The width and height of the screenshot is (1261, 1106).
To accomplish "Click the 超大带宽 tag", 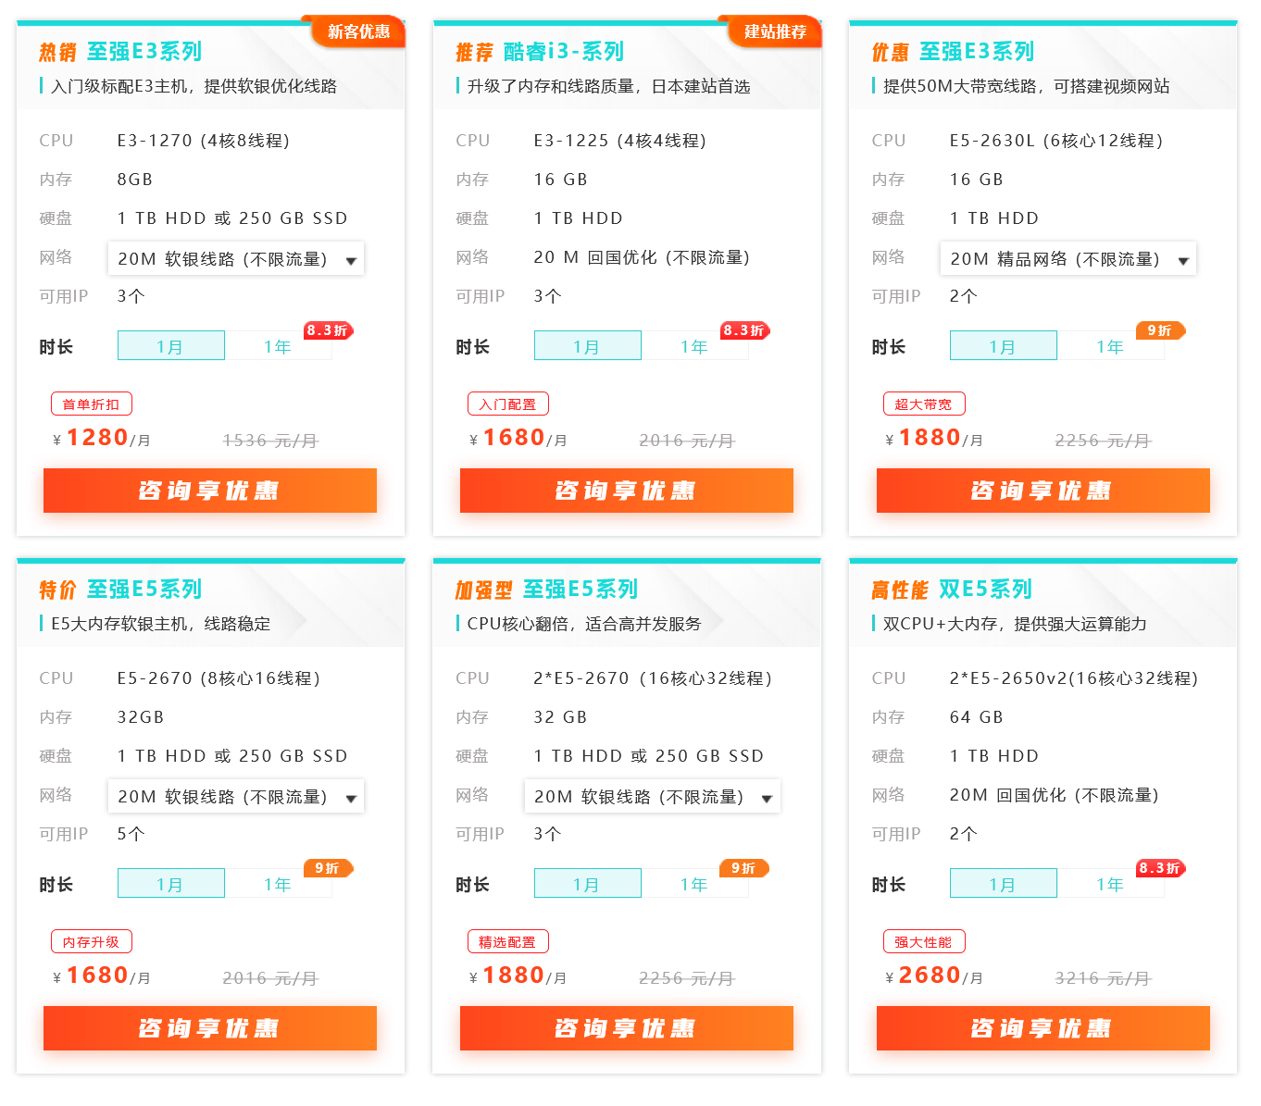I will [x=923, y=404].
